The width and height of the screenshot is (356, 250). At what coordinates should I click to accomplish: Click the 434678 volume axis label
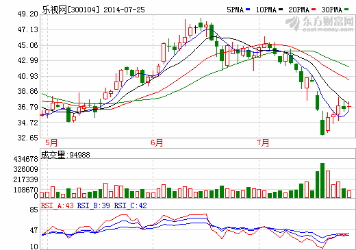[25, 159]
